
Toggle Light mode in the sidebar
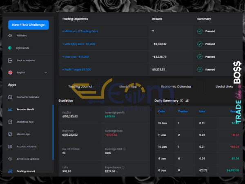tap(10, 48)
